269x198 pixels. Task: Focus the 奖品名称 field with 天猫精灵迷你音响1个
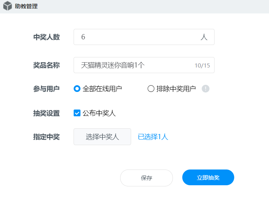[144, 65]
